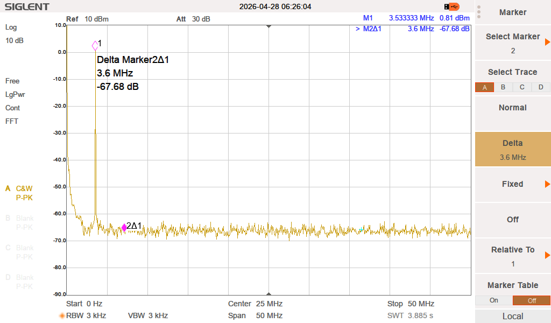Click the orange indicator beside RBW
Image resolution: width=551 pixels, height=323 pixels.
(x=62, y=315)
